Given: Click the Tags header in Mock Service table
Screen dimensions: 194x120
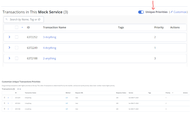Looking at the screenshot, I should click(x=121, y=27).
